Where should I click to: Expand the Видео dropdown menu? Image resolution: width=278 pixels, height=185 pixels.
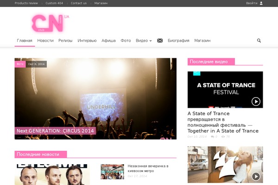pos(144,41)
